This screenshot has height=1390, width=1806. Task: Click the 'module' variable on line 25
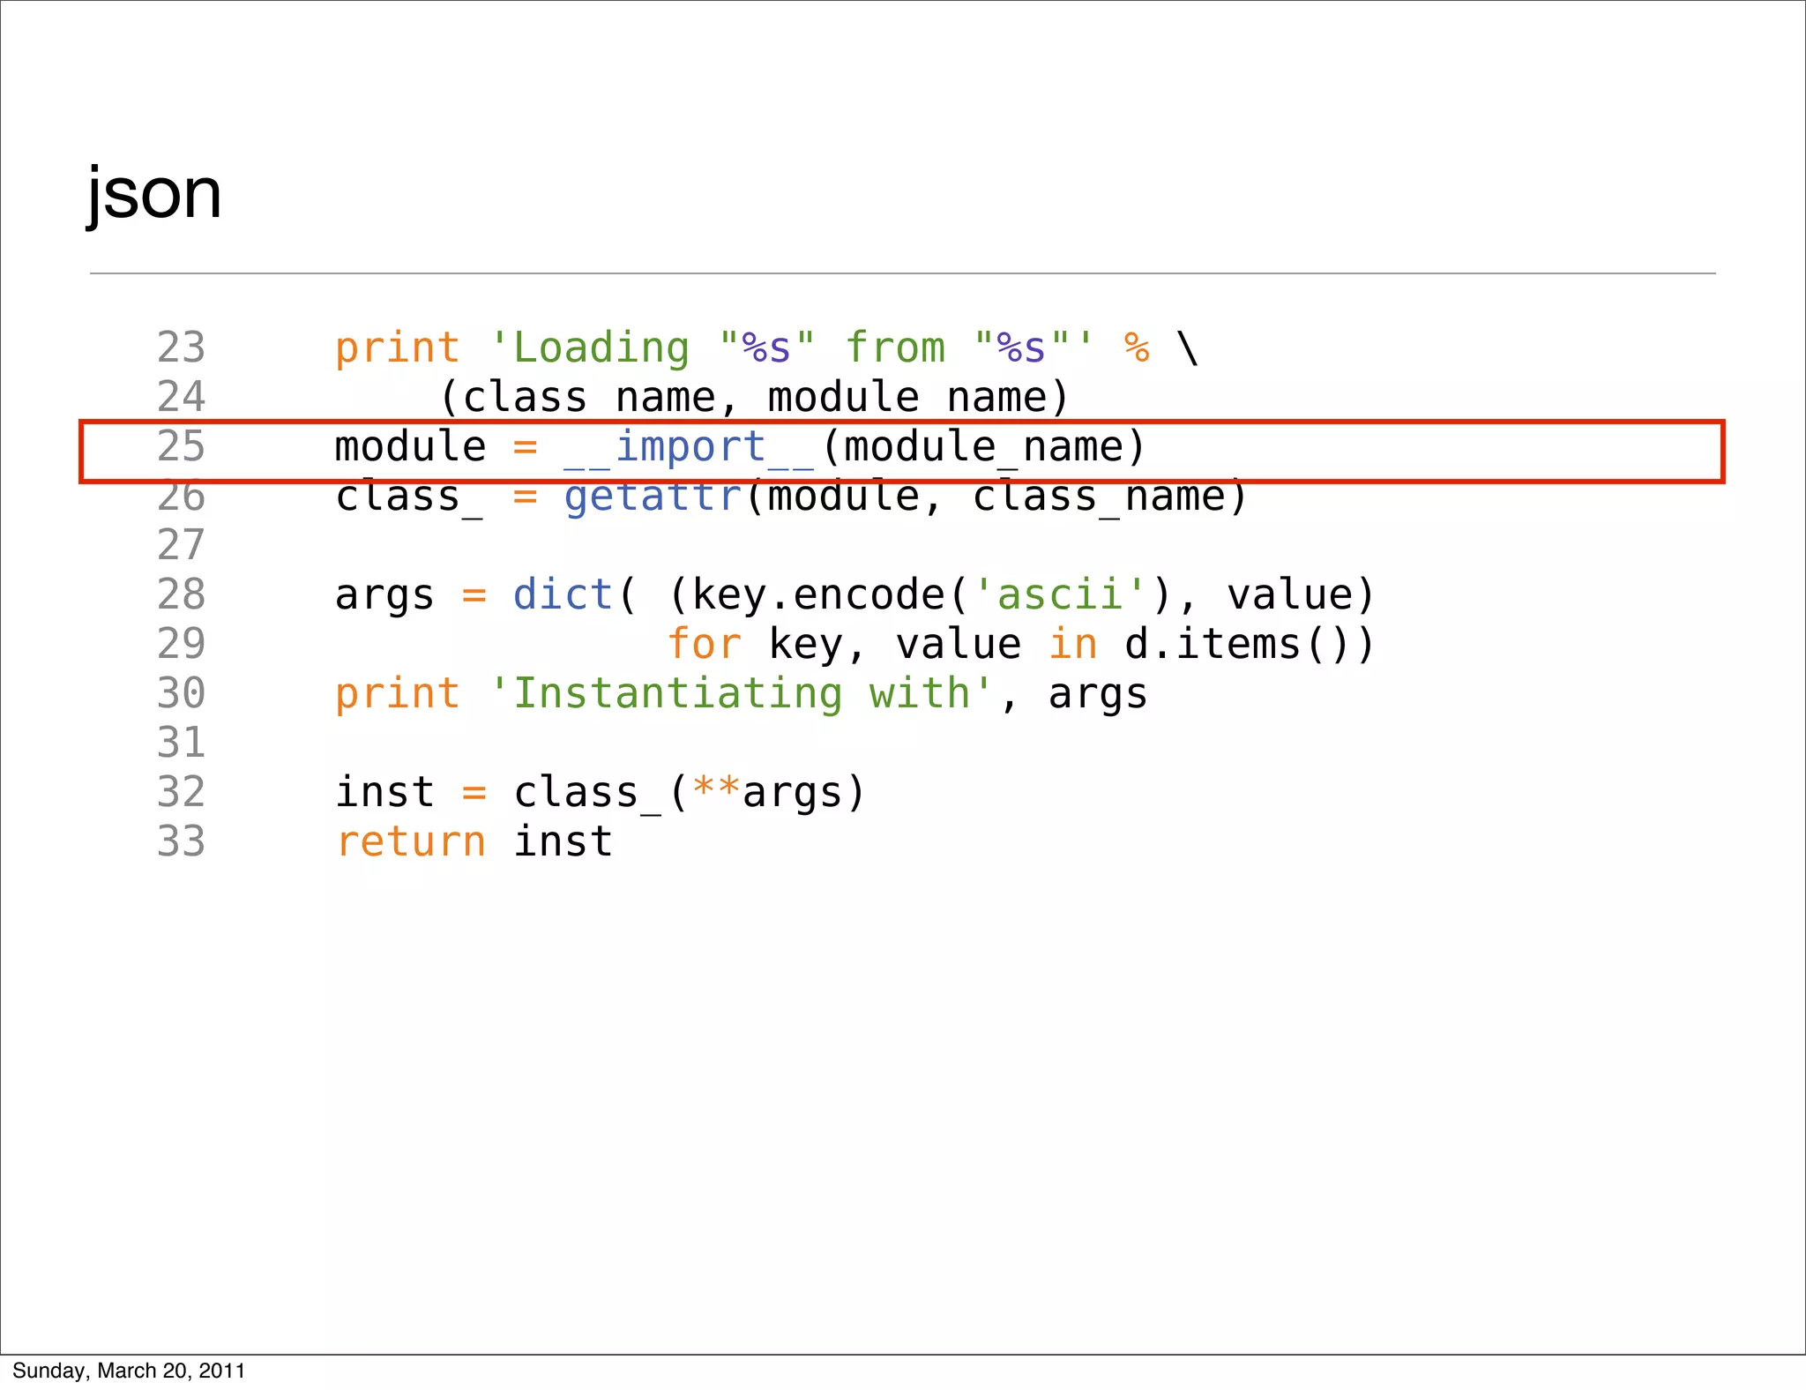[x=410, y=446]
